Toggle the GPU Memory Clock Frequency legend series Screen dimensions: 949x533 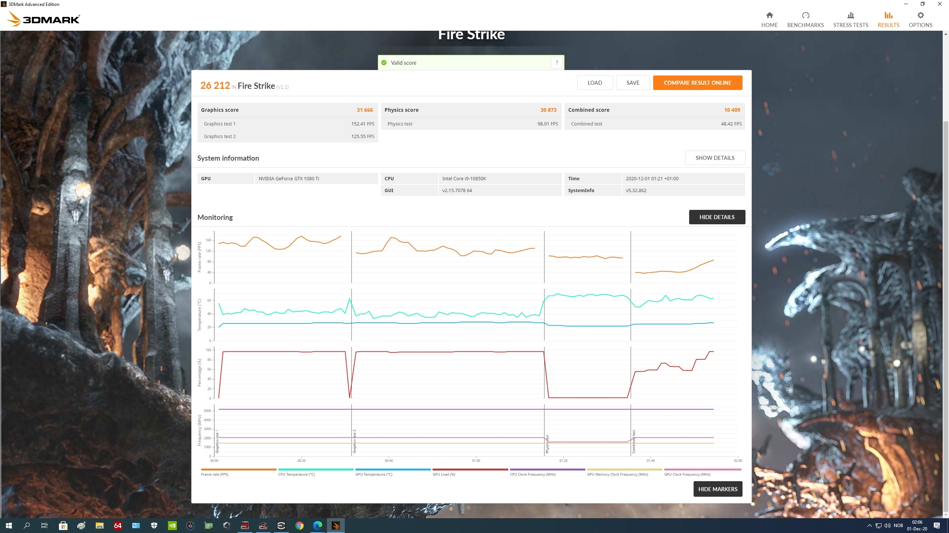(624, 472)
